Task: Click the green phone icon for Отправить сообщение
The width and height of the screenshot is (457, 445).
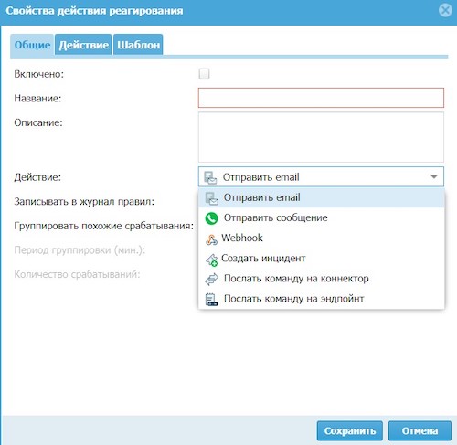Action: [x=211, y=218]
